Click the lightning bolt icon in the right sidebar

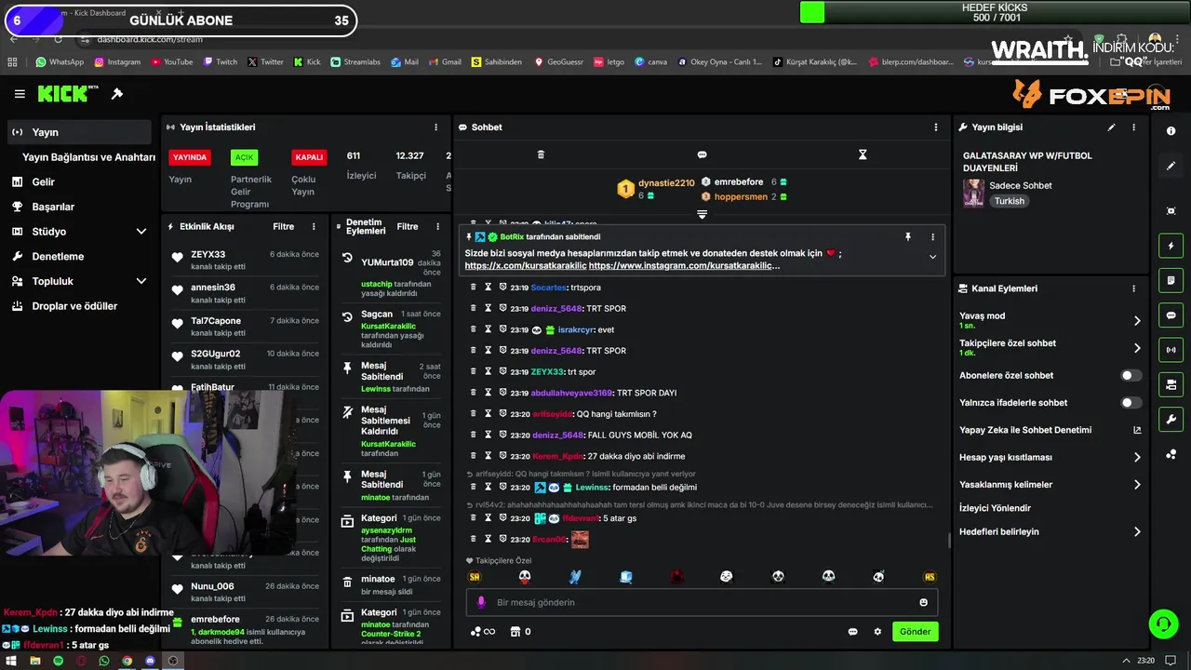tap(1171, 246)
